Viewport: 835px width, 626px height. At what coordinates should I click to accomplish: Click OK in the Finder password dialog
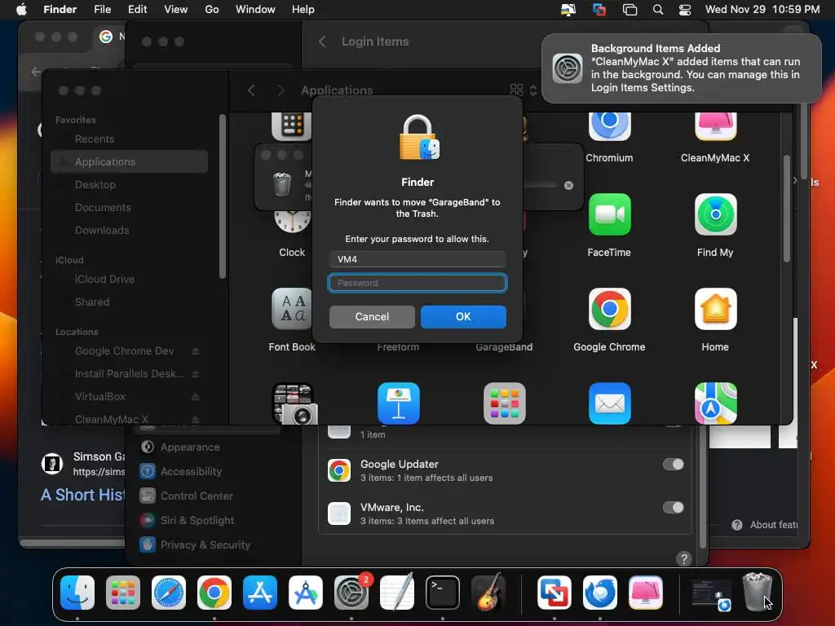[x=463, y=317]
